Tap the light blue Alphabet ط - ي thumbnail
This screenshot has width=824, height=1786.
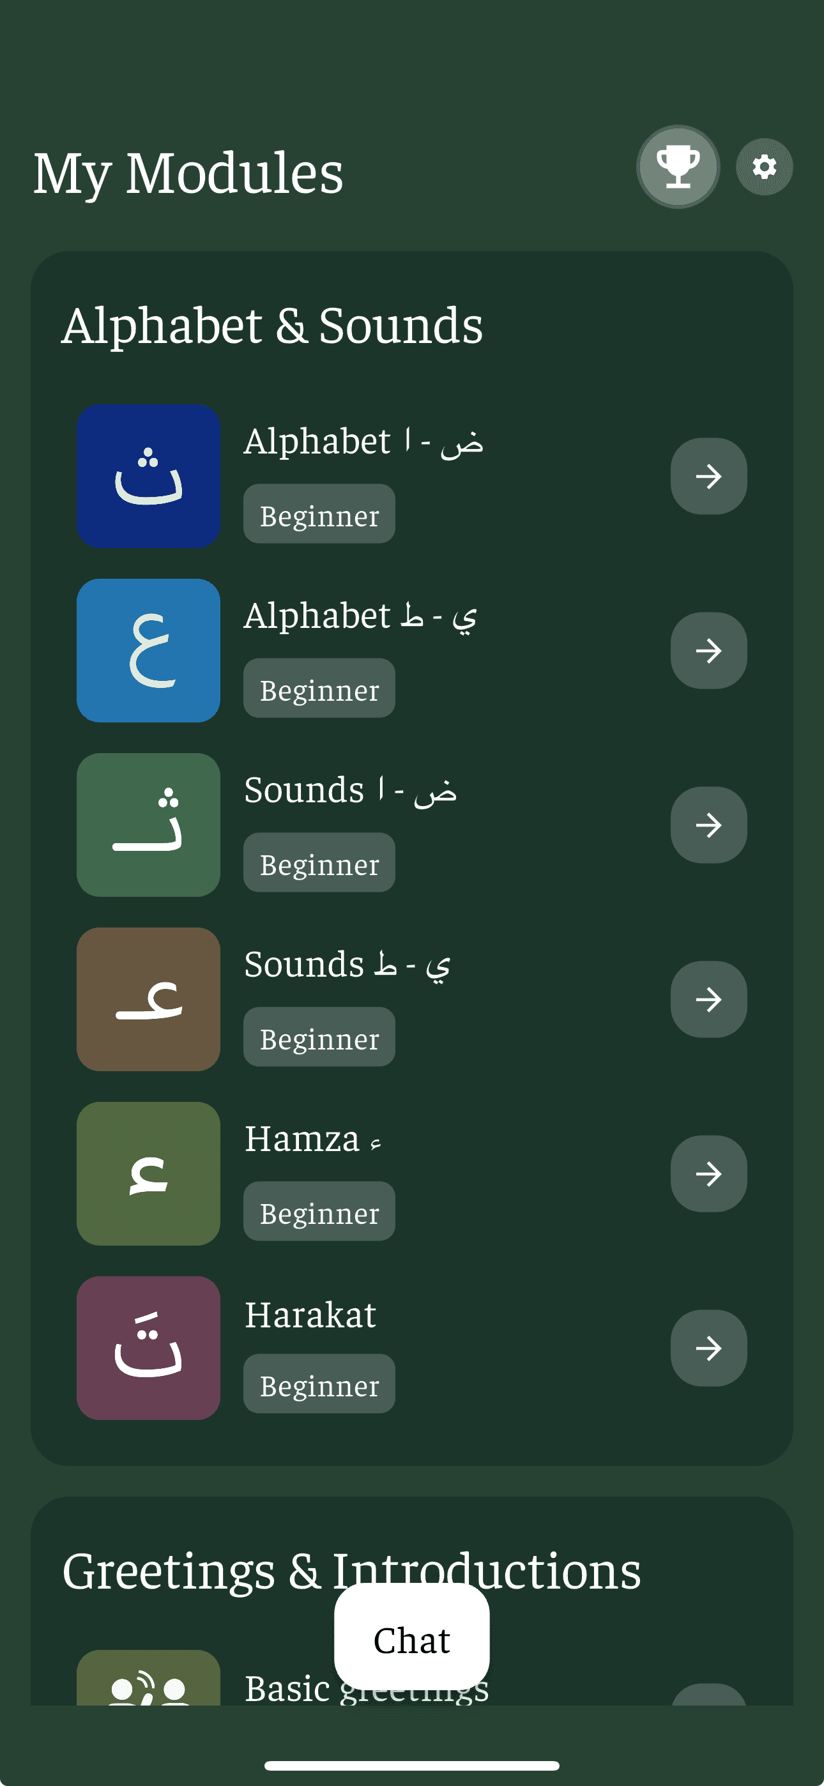(x=148, y=650)
